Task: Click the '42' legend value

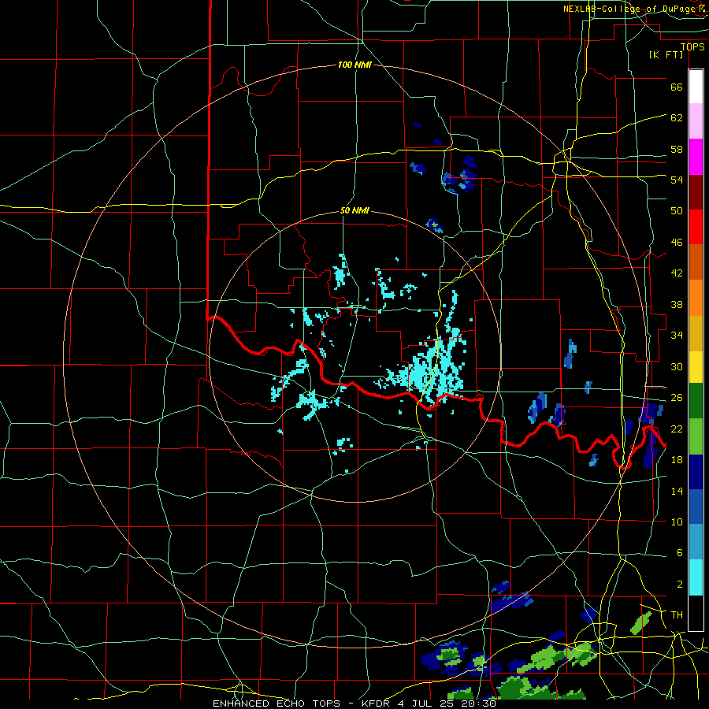Action: click(677, 273)
